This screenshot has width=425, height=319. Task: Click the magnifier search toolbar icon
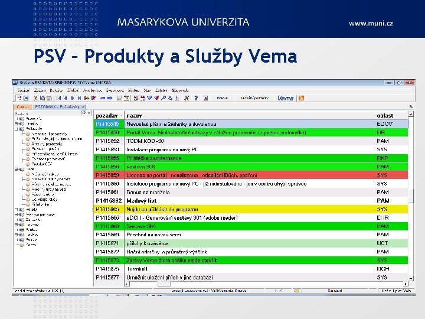tap(164, 98)
